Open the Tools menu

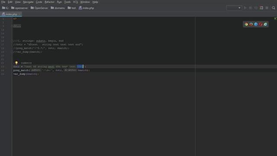(x=68, y=2)
